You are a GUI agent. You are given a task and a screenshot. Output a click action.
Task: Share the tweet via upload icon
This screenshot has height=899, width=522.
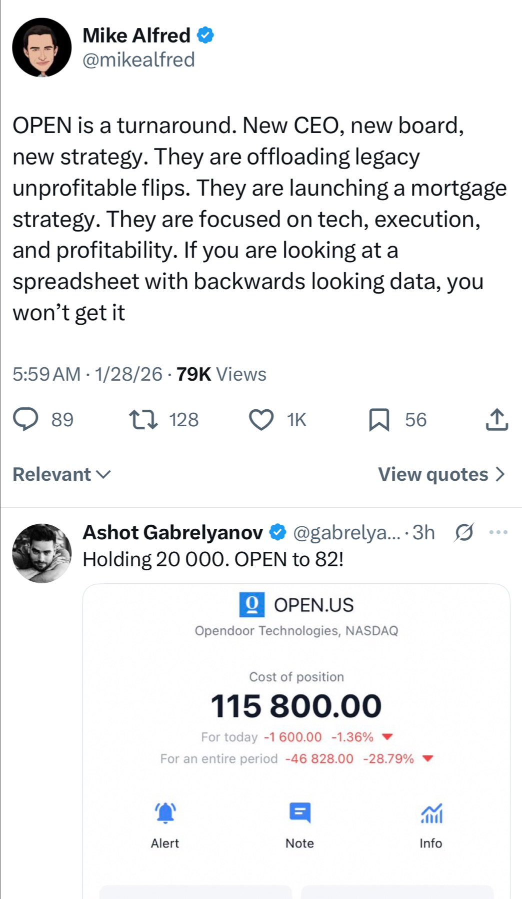(x=497, y=419)
